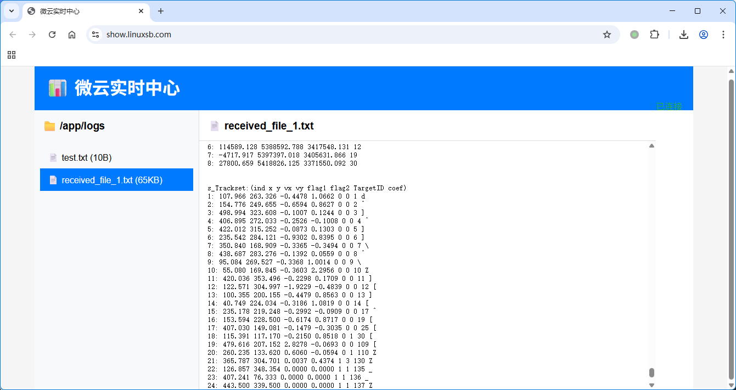Select received_file_1.txt in the sidebar
Viewport: 736px width, 390px height.
[112, 180]
